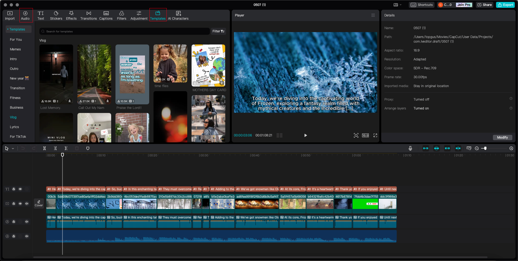Switch to the Lyrics template category
This screenshot has height=261, width=518.
point(14,127)
